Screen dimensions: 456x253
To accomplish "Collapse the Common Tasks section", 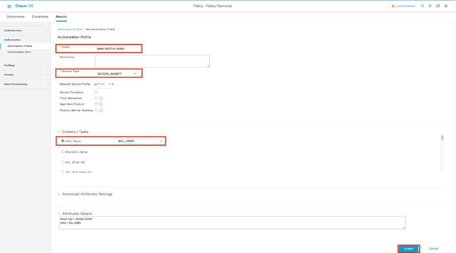I will [x=60, y=132].
